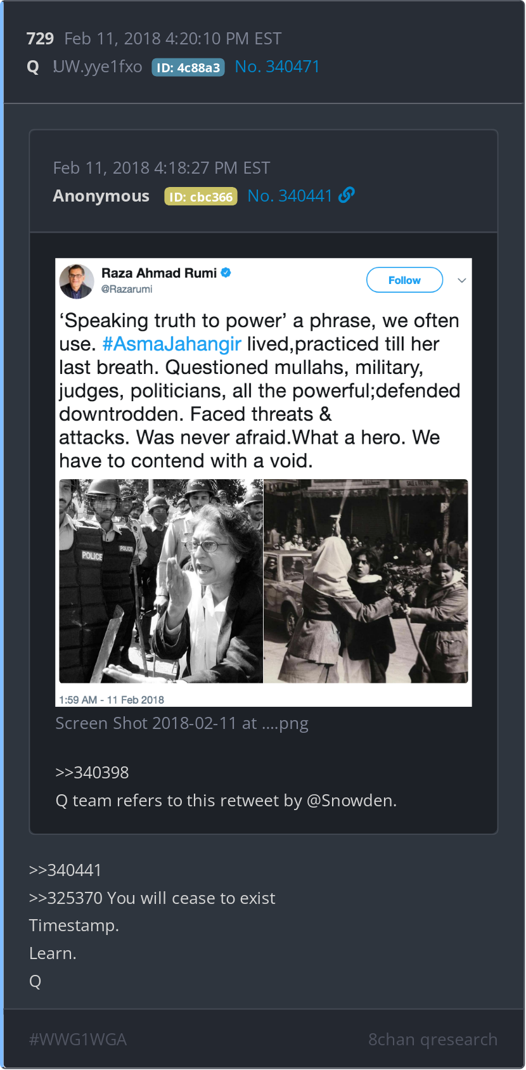Click the tweet timestamp 1:59 AM - 11 Feb 2018

[x=112, y=700]
